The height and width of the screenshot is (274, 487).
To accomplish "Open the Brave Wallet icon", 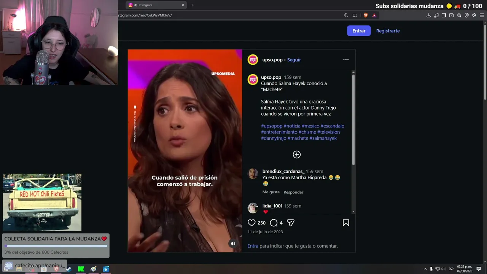I will (452, 15).
